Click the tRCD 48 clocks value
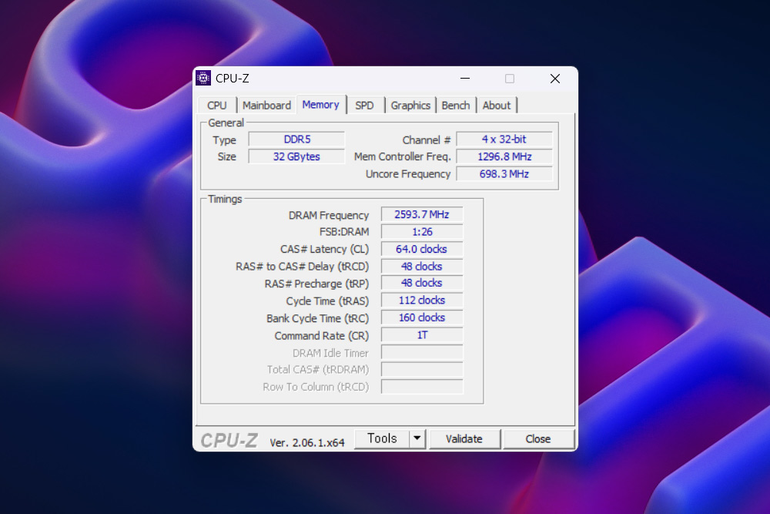This screenshot has height=514, width=770. coord(422,267)
